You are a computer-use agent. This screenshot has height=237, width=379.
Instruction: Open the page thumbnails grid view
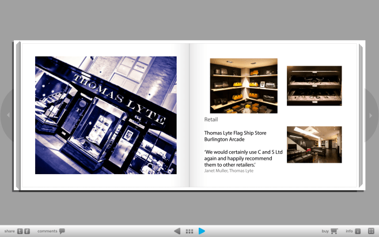pyautogui.click(x=189, y=231)
